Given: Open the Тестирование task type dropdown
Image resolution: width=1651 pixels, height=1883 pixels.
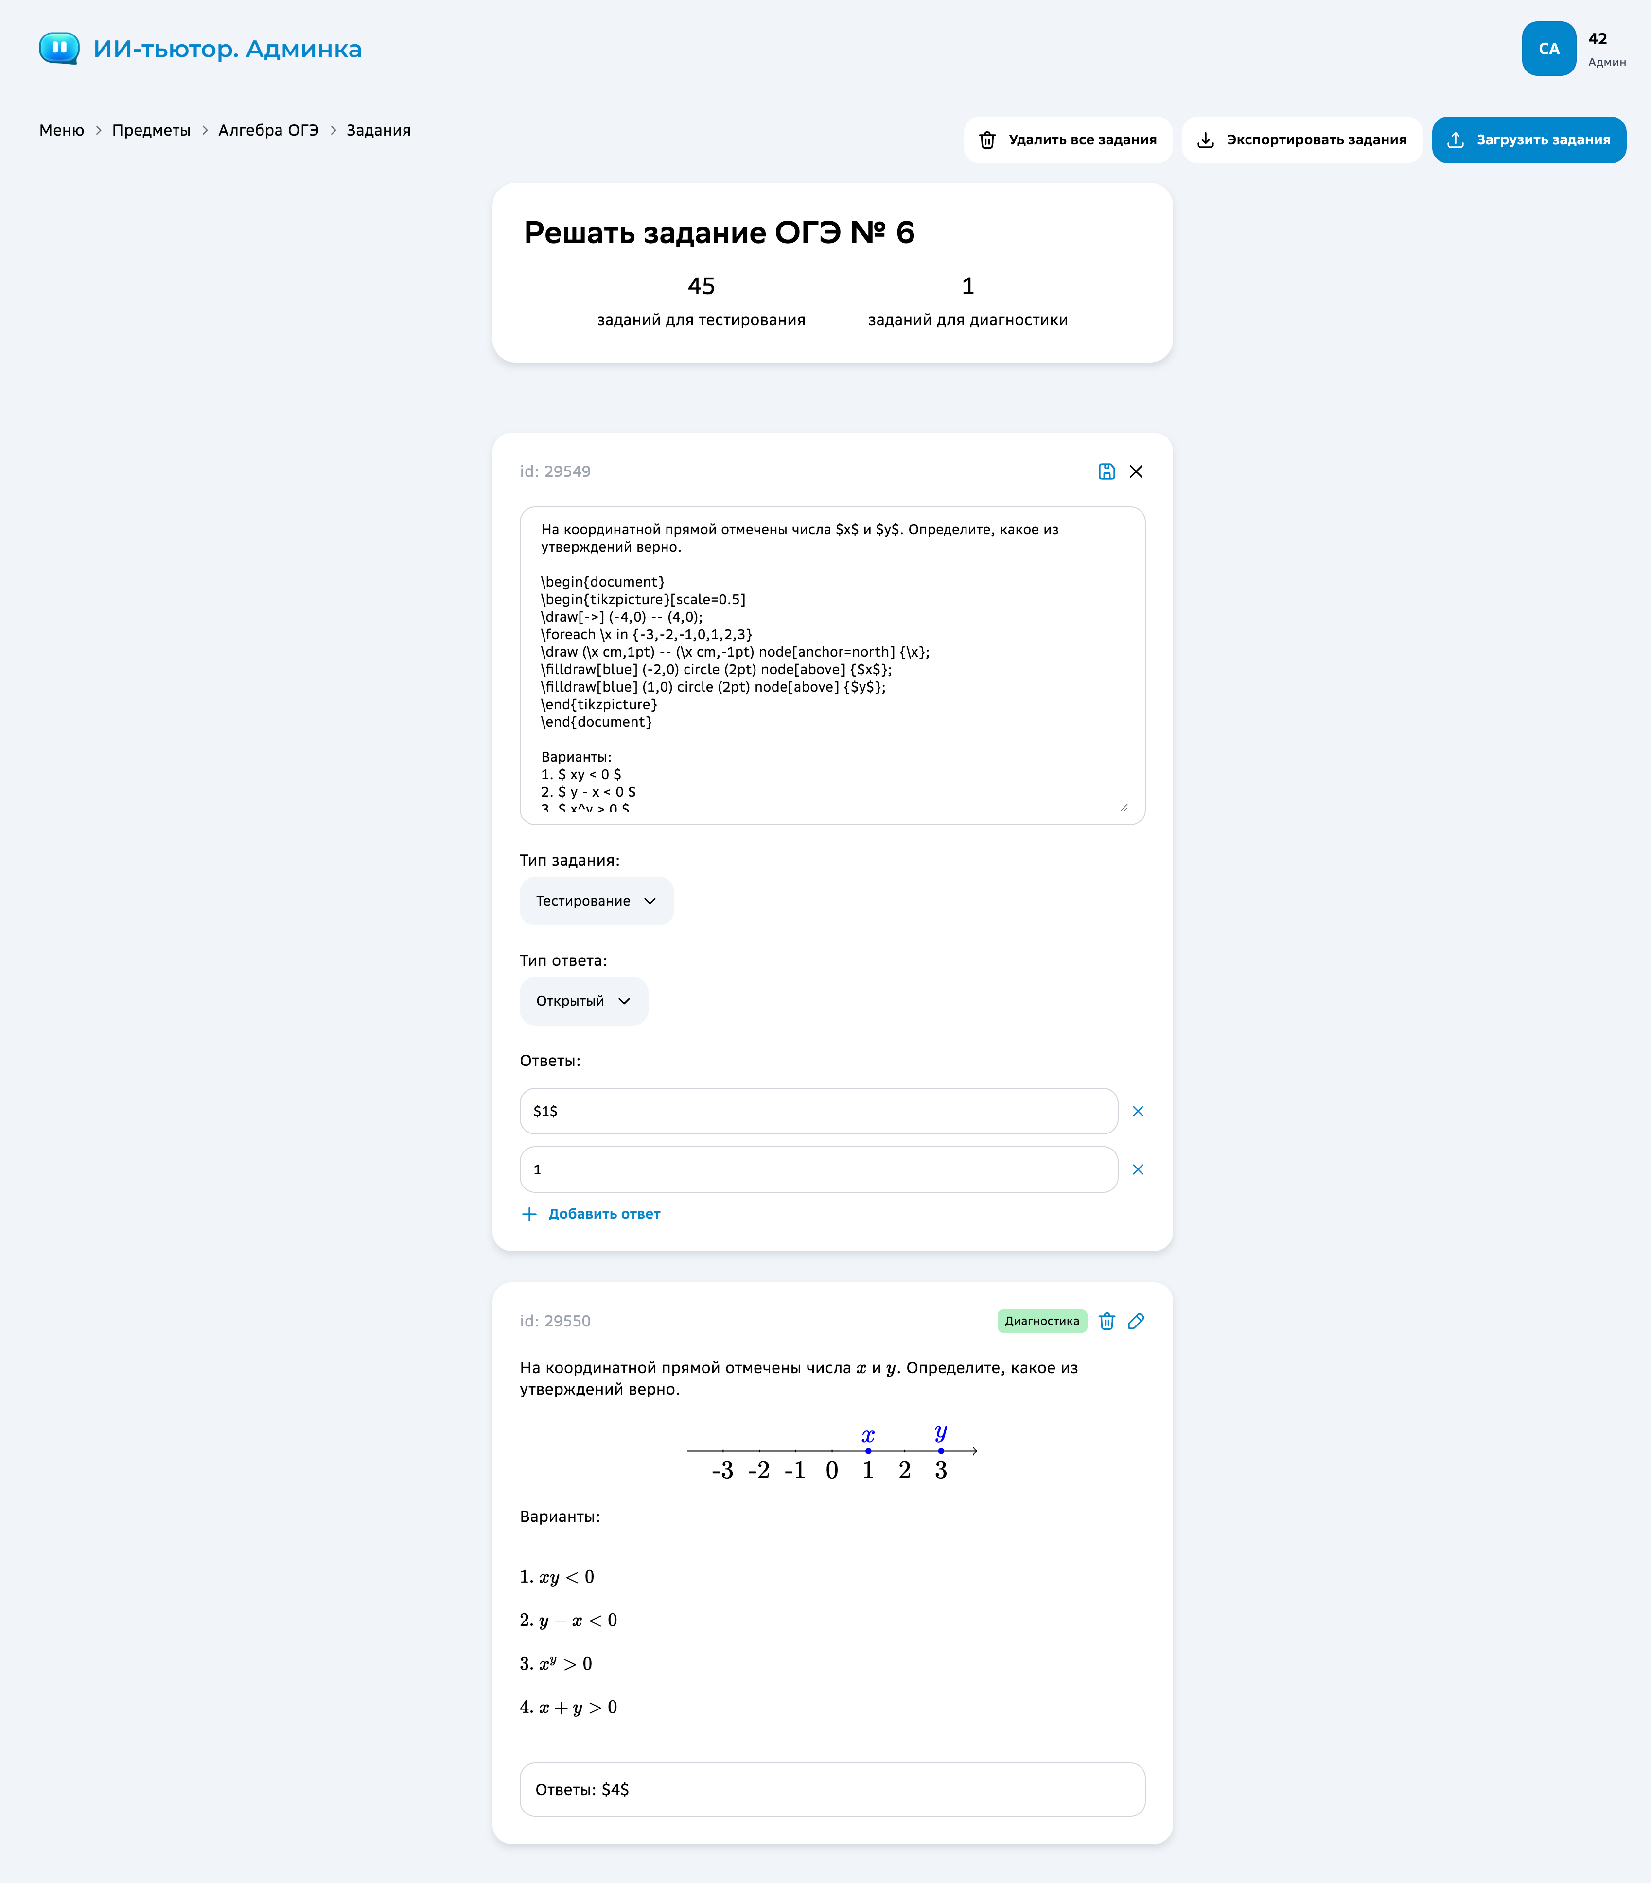Looking at the screenshot, I should (x=596, y=901).
